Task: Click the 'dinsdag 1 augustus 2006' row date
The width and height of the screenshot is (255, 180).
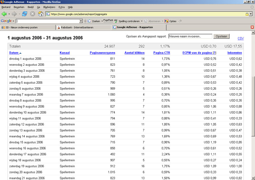Action: pos(25,59)
